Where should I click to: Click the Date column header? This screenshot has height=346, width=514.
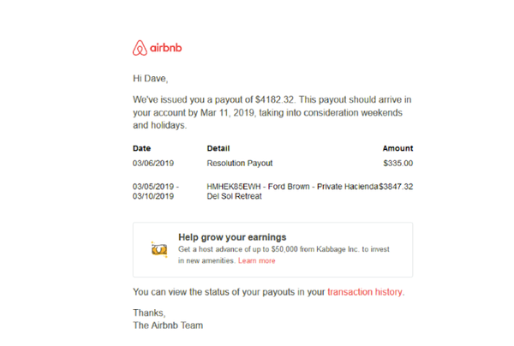tap(141, 148)
